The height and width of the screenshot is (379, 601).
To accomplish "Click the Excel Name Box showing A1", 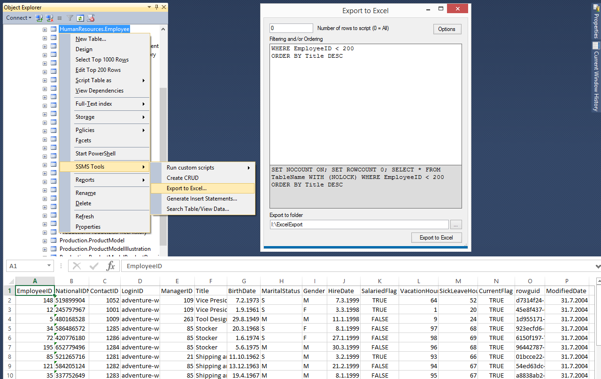I will coord(26,266).
